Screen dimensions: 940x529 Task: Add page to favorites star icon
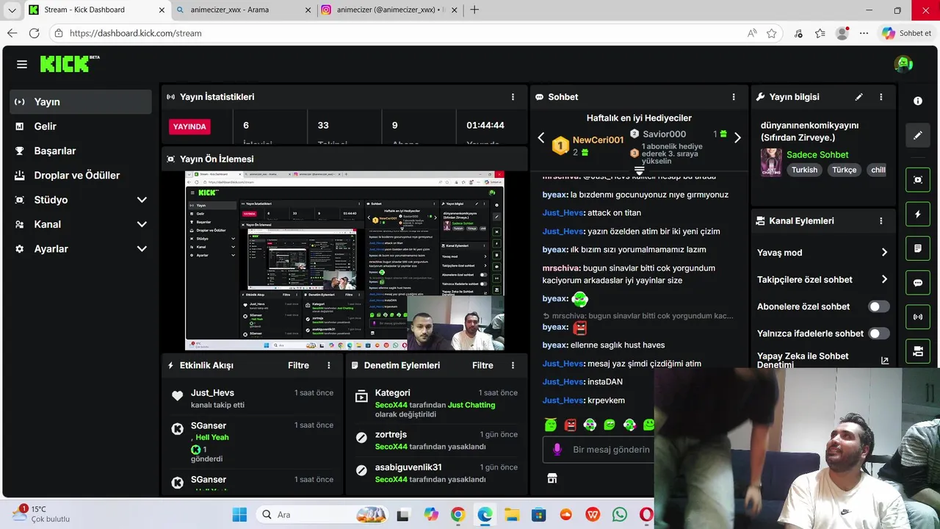[x=771, y=33]
